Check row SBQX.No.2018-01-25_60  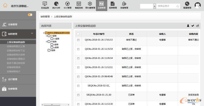[78, 95]
